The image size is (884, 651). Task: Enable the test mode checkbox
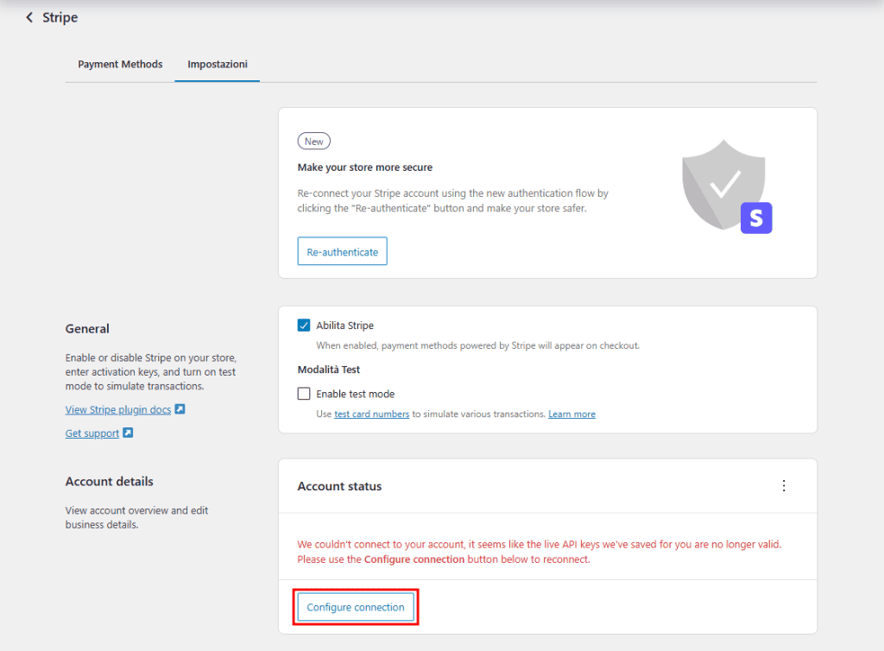pos(304,393)
